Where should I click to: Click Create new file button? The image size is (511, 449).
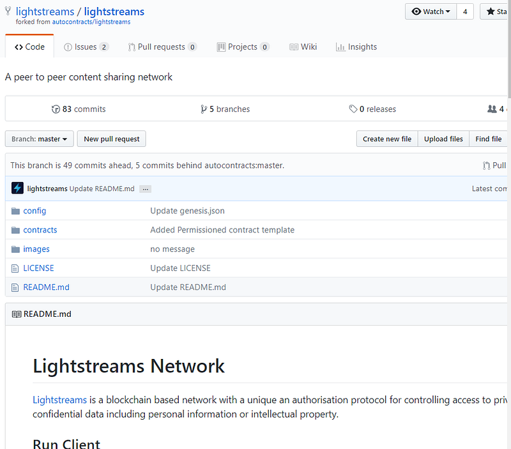click(387, 139)
